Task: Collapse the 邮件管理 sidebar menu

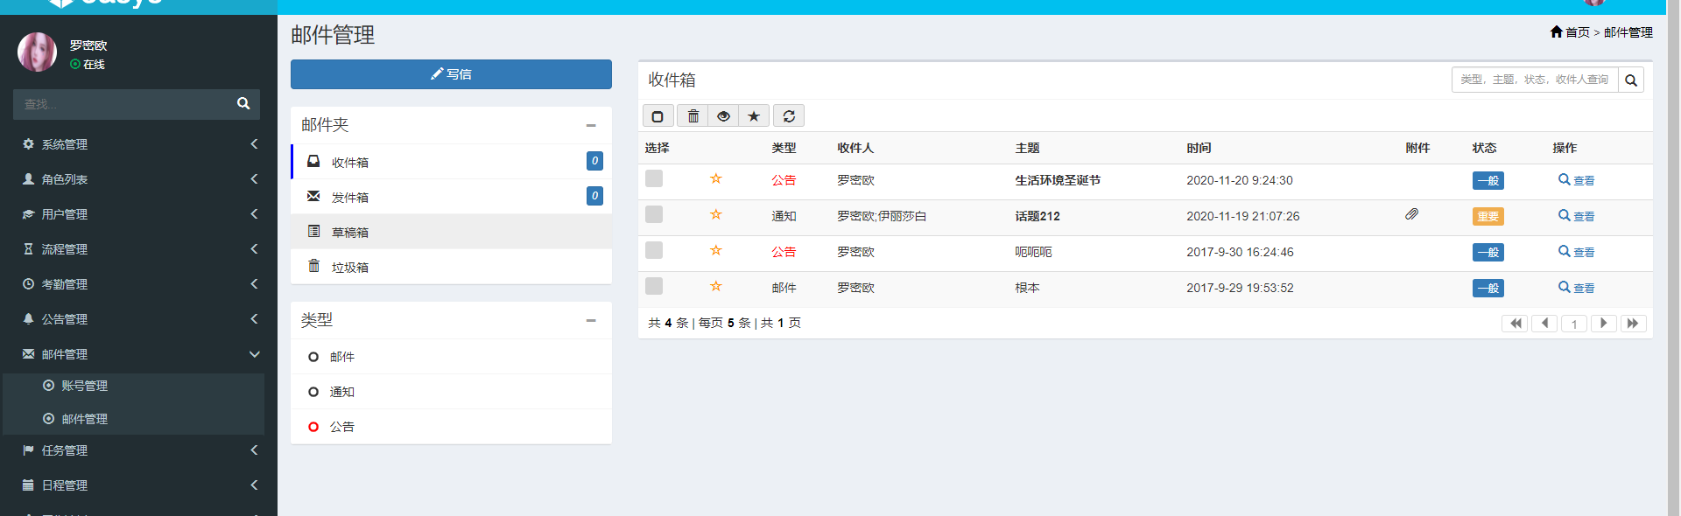Action: point(138,354)
